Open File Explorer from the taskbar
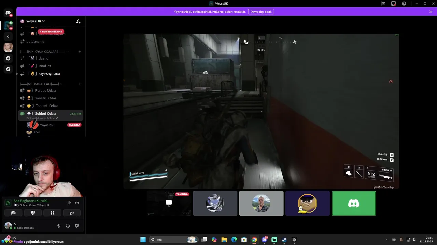Viewport: 437px width, 245px height. click(x=224, y=240)
